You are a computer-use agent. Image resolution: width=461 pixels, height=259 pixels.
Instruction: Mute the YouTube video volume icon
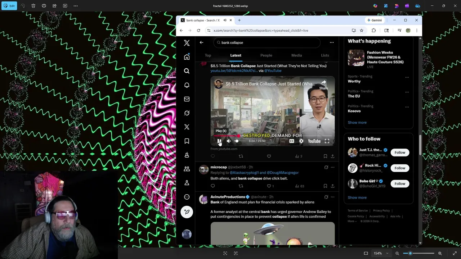tap(228, 141)
